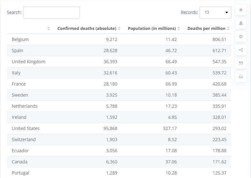Select the Belgium row label
The height and width of the screenshot is (178, 251).
(20, 39)
